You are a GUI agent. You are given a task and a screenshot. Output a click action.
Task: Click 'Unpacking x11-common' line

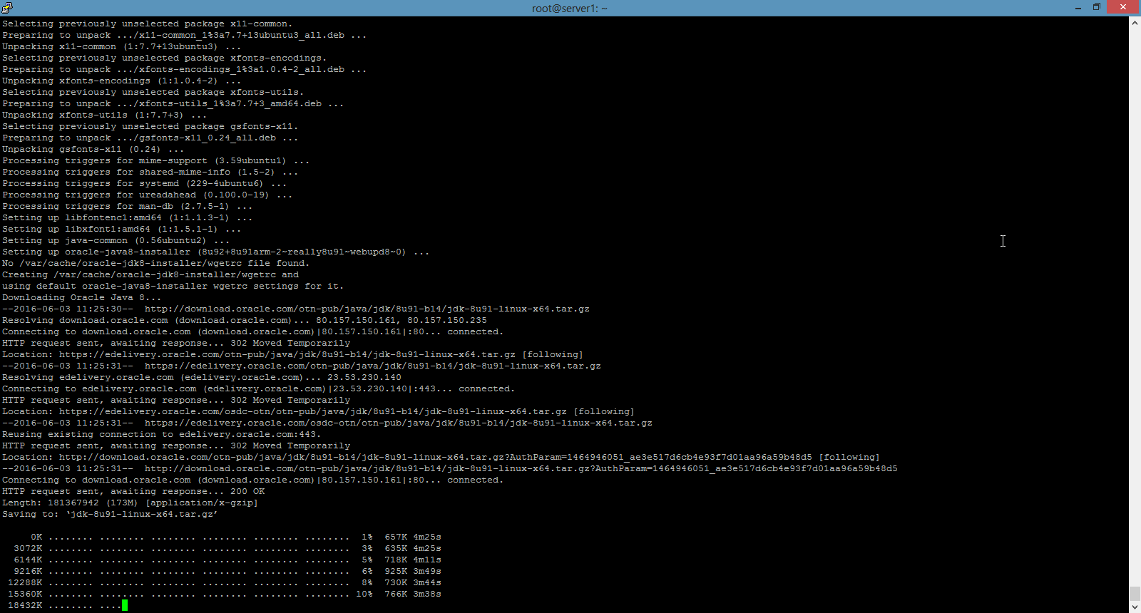pyautogui.click(x=121, y=46)
